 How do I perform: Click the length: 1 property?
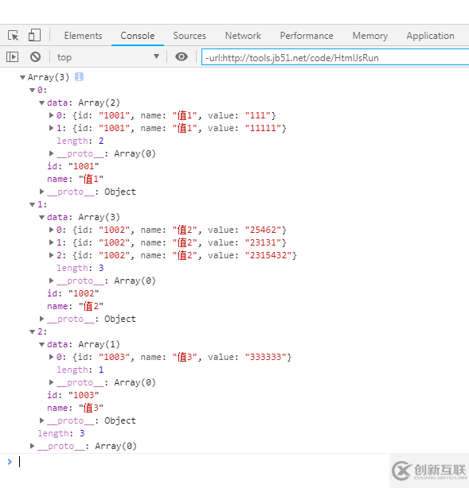[80, 370]
